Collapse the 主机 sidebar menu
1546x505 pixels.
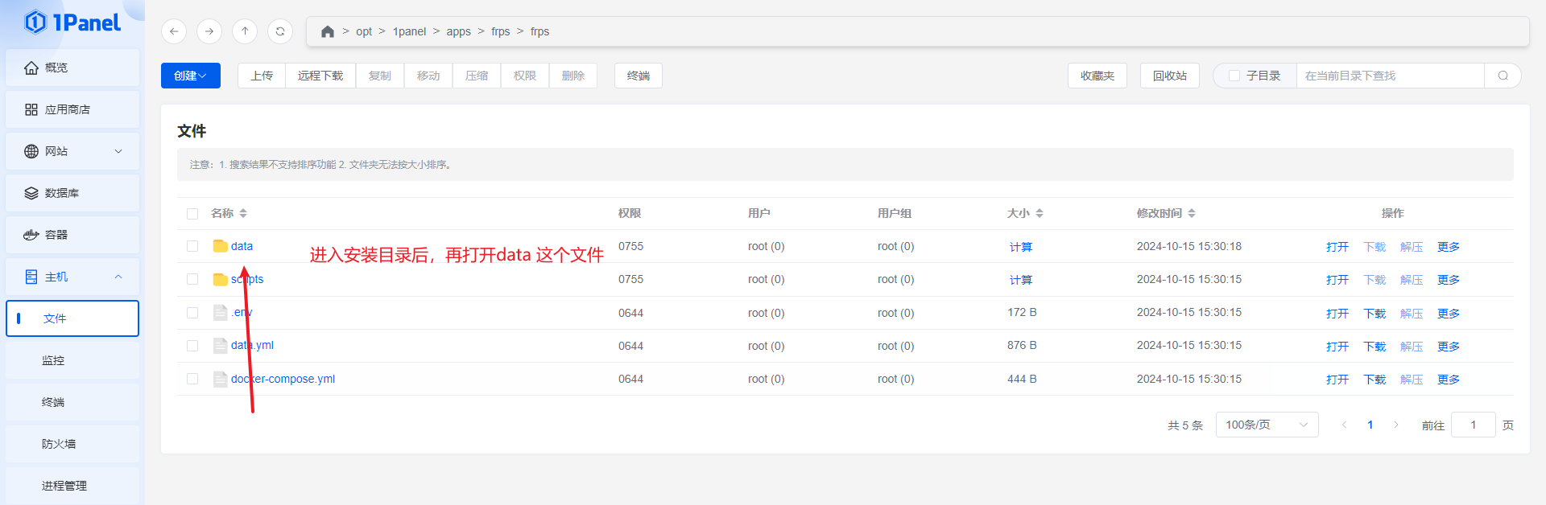click(72, 277)
